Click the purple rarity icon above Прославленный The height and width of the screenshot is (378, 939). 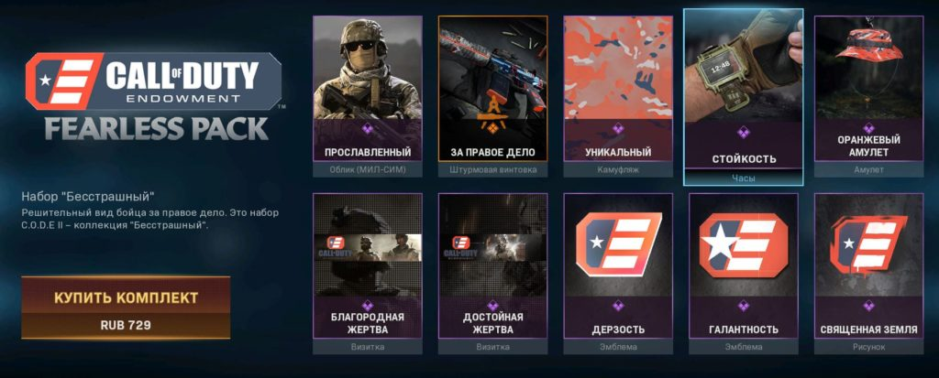pyautogui.click(x=367, y=127)
